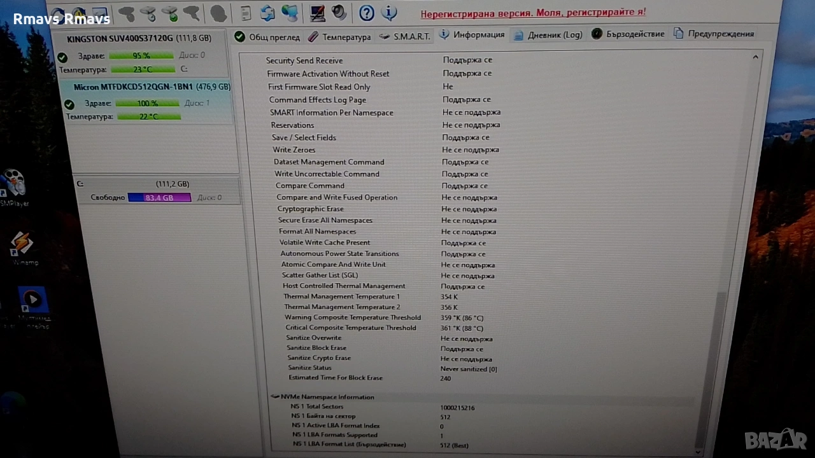The height and width of the screenshot is (458, 815).
Task: Switch to the Бързодействие tab
Action: (x=628, y=34)
